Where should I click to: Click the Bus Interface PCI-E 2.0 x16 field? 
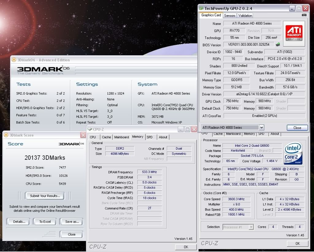click(285, 59)
